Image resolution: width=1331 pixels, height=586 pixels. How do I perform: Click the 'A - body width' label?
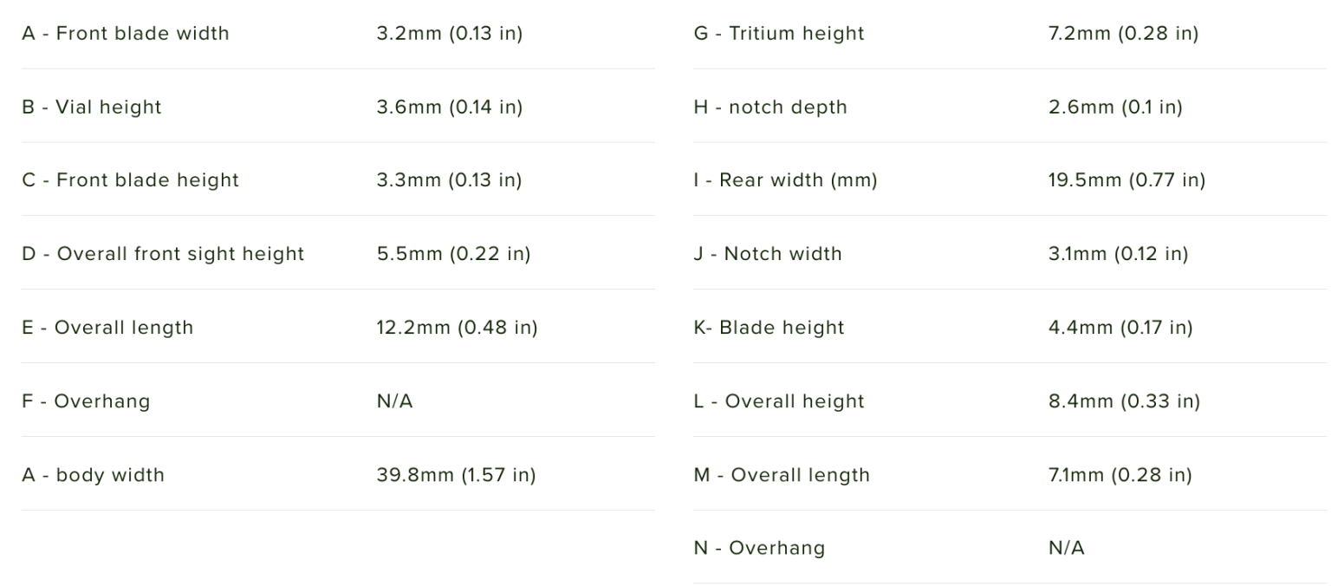[93, 475]
